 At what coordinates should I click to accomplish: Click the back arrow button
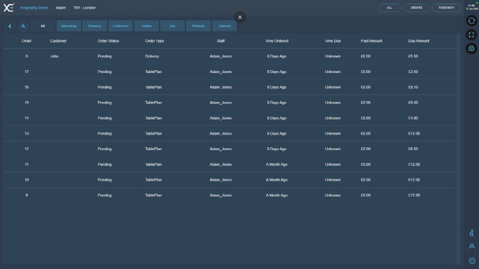[10, 26]
